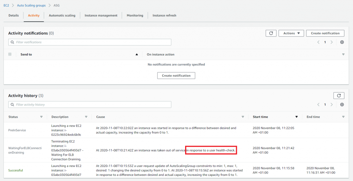This screenshot has width=353, height=181.
Task: Click the Filter notifications search field
Action: click(90, 42)
